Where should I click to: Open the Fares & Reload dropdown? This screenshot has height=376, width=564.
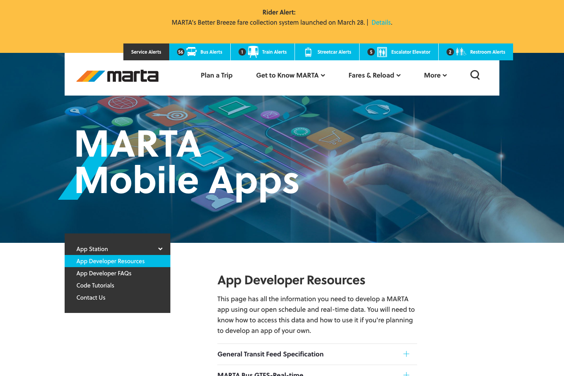(x=374, y=75)
